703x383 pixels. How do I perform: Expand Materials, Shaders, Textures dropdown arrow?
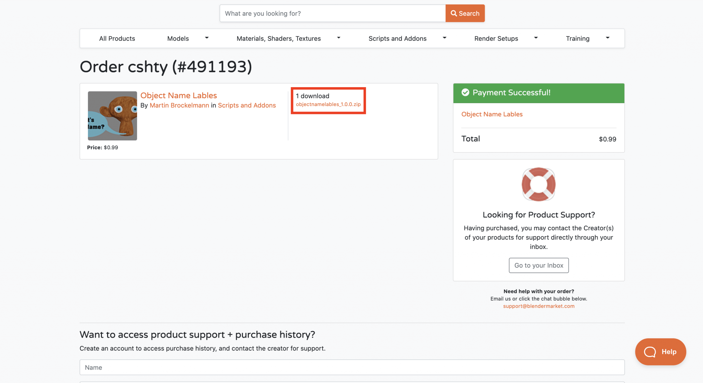338,38
